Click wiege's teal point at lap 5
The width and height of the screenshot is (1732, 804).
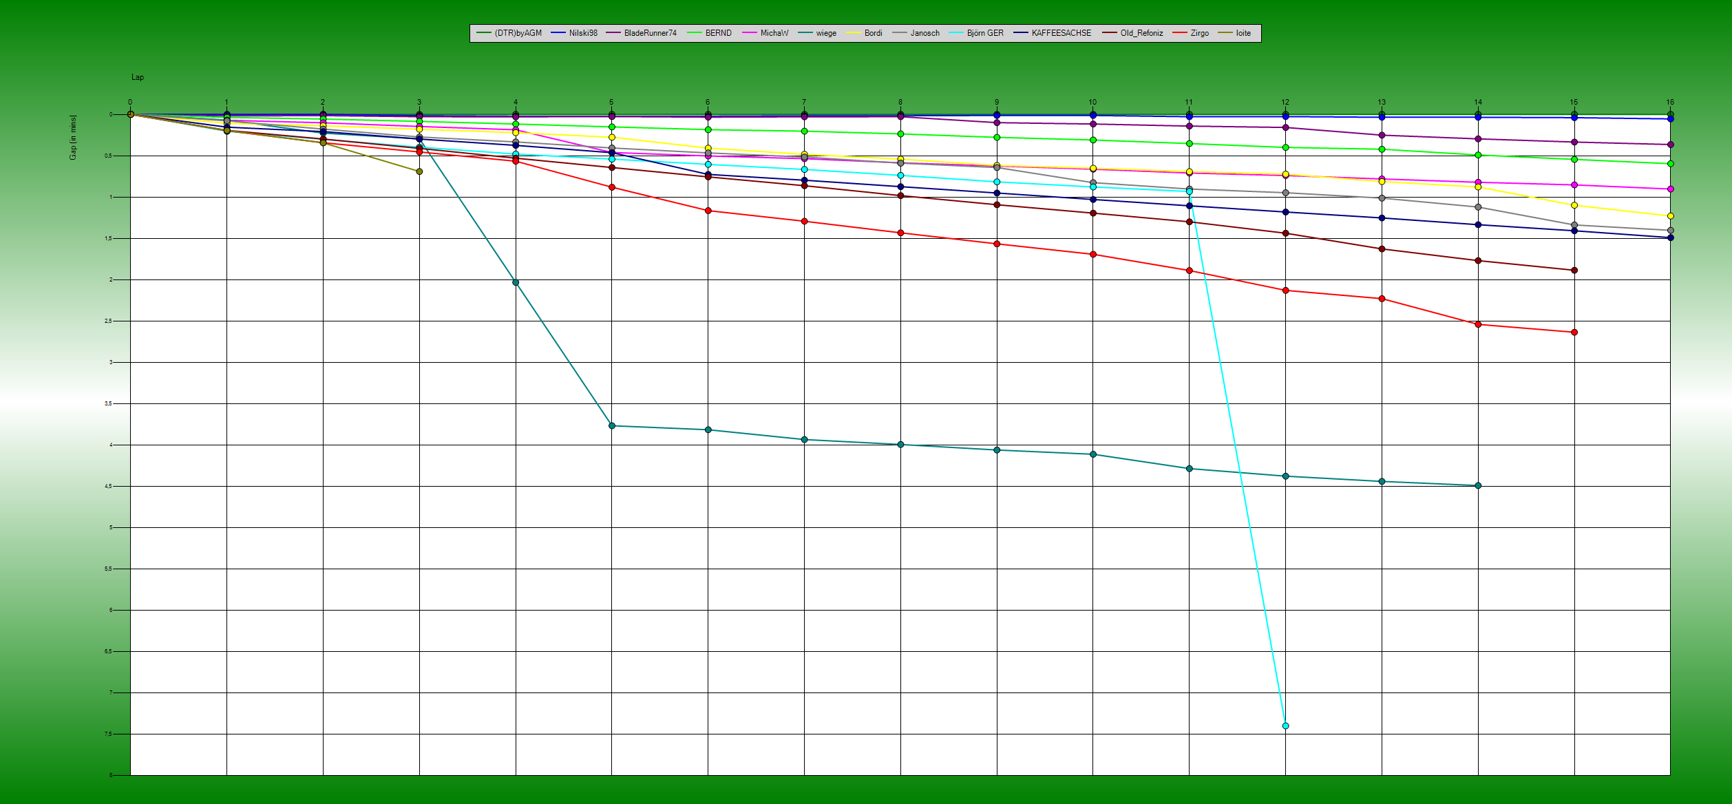point(612,425)
